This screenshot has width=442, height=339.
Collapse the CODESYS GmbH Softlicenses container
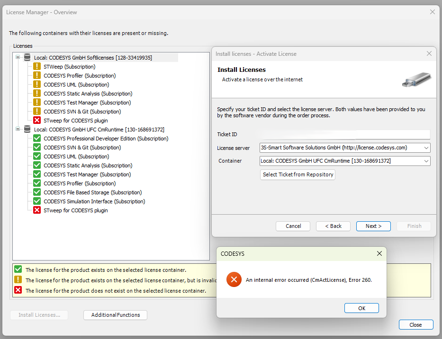18,57
